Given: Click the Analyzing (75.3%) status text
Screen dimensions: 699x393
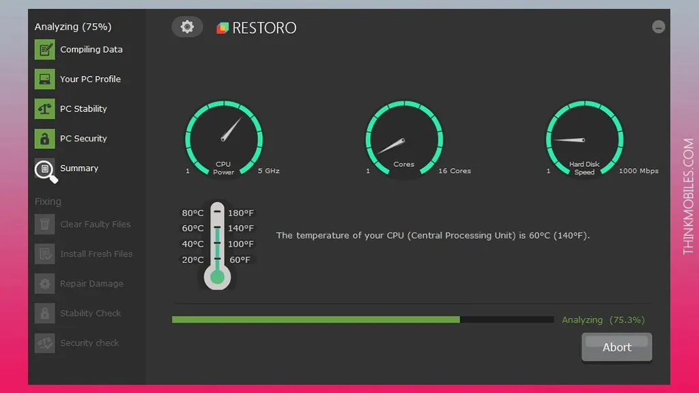Looking at the screenshot, I should pos(603,320).
